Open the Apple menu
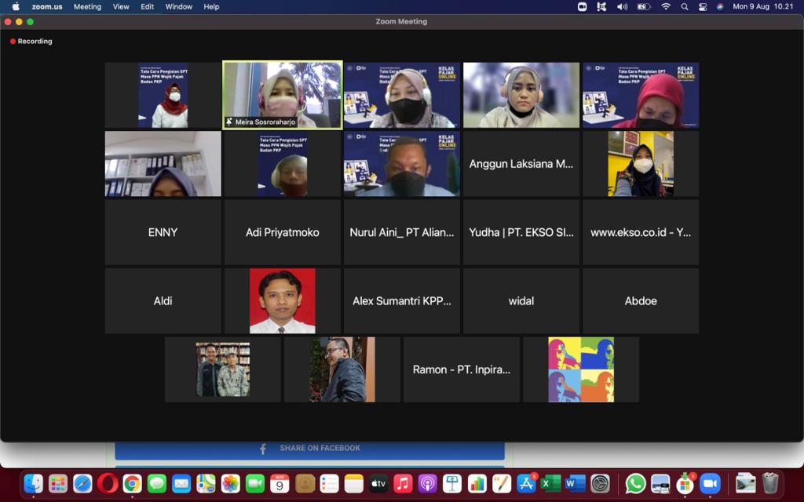Screen dimensions: 804x502 (x=16, y=6)
